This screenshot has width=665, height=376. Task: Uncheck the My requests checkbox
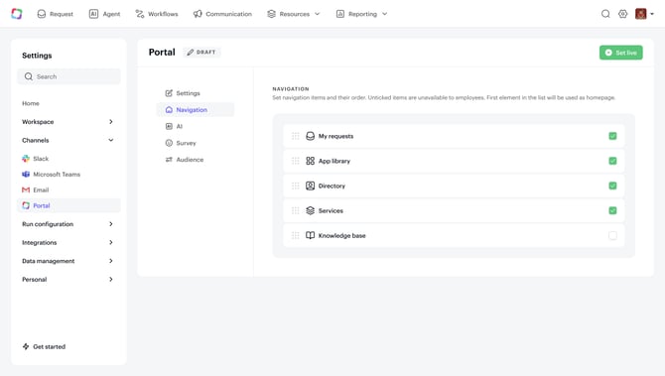coord(612,136)
